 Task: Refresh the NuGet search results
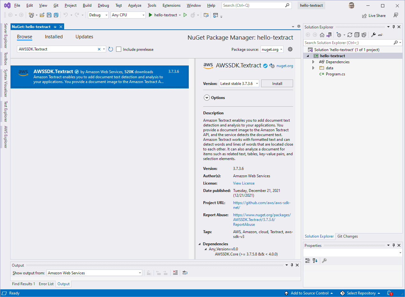(x=111, y=49)
